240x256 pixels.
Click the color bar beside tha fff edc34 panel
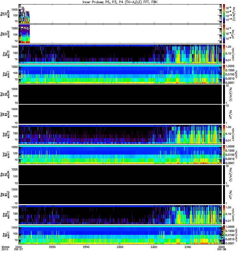click(x=224, y=14)
